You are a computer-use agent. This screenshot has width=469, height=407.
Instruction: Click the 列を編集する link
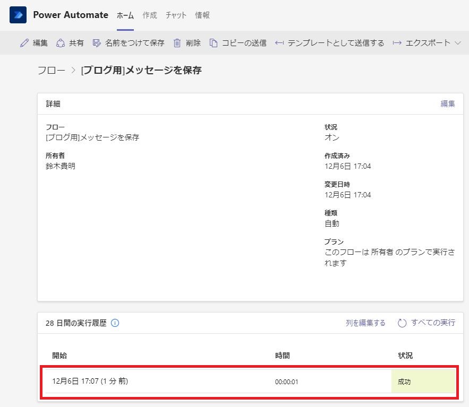[x=365, y=323]
